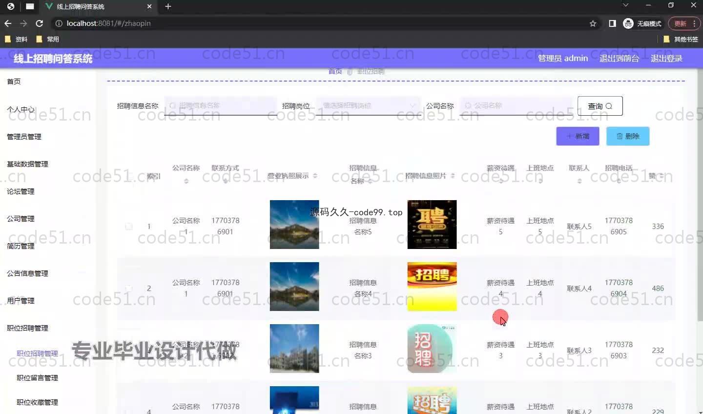This screenshot has height=414, width=703.
Task: Click the browser address bar URL
Action: pos(108,23)
